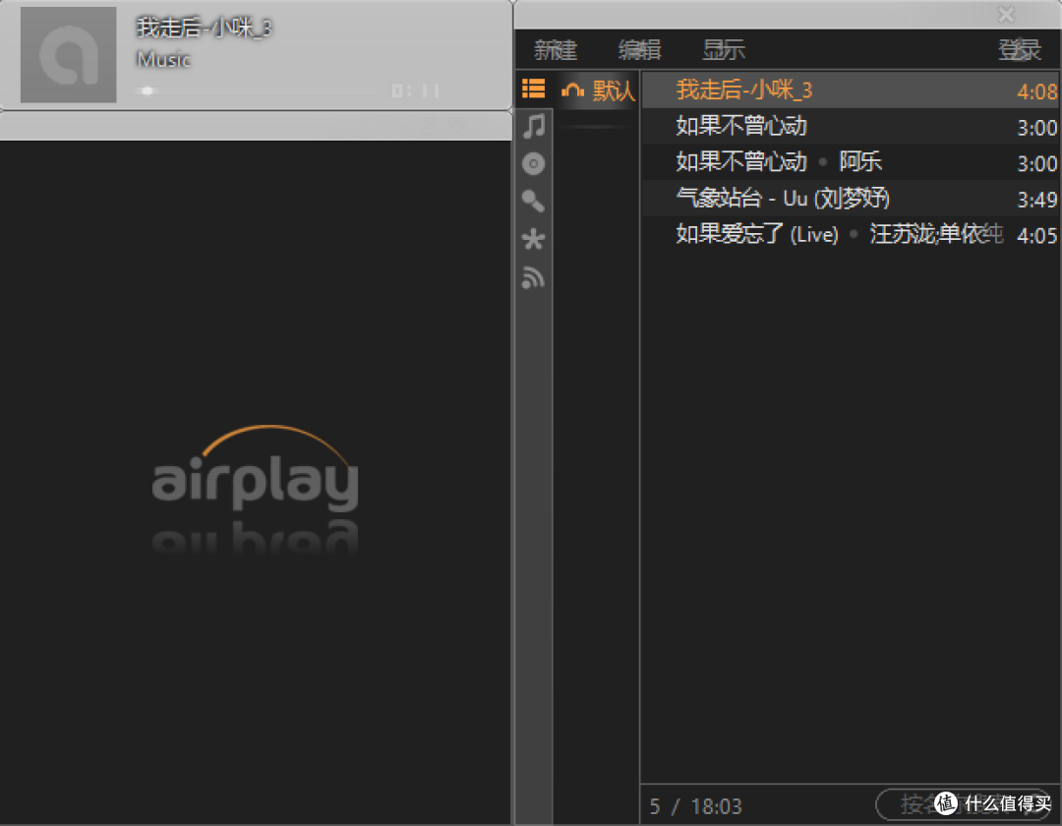Open the RSS radio feed sidebar icon
This screenshot has width=1062, height=826.
click(x=534, y=277)
